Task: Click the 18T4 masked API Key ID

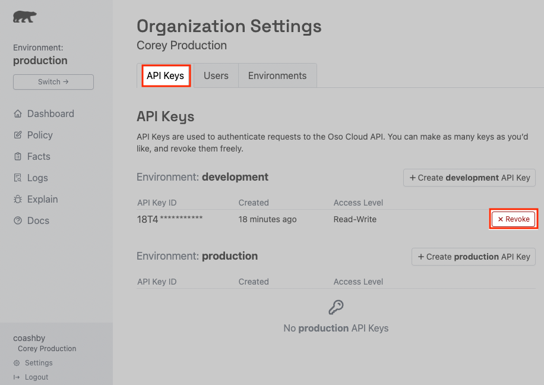Action: tap(170, 219)
